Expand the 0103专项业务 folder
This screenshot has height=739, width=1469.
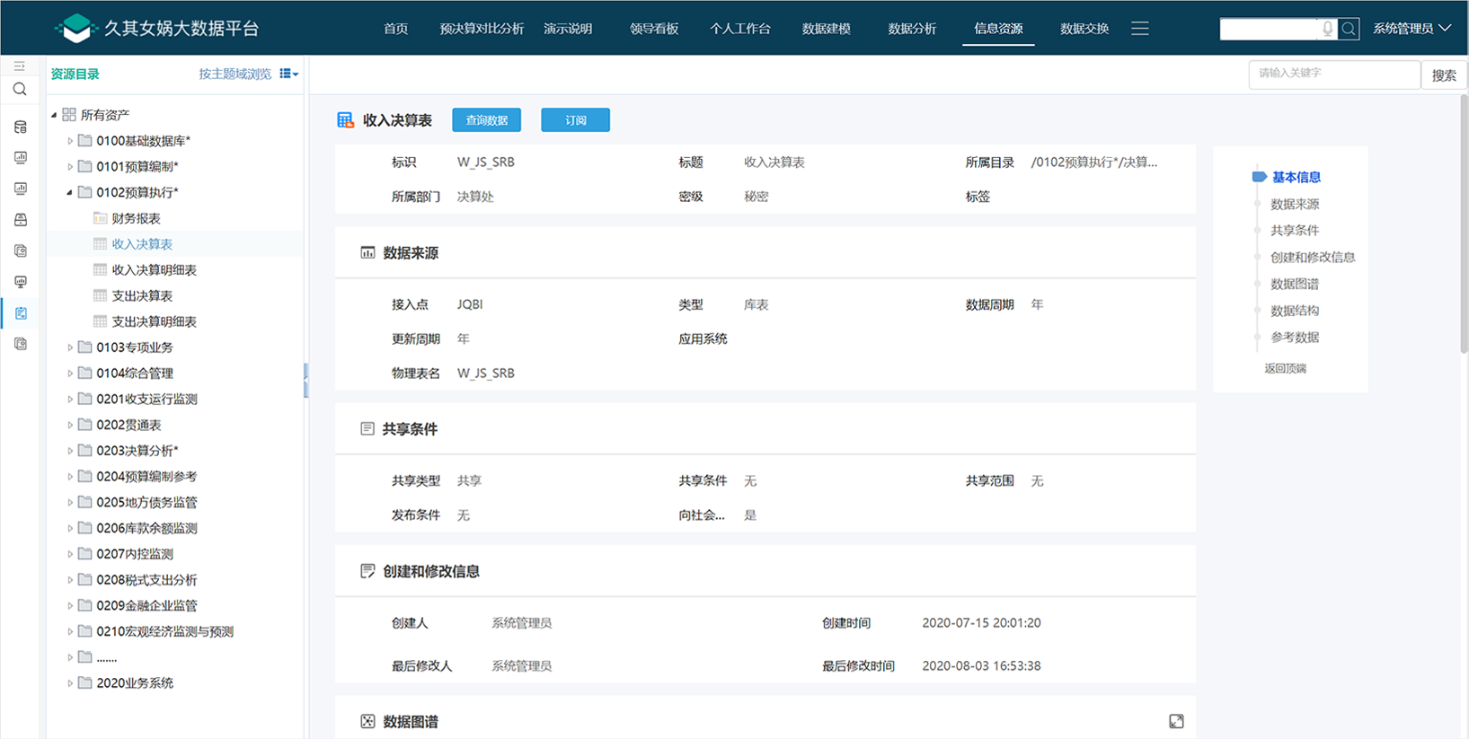tap(70, 348)
